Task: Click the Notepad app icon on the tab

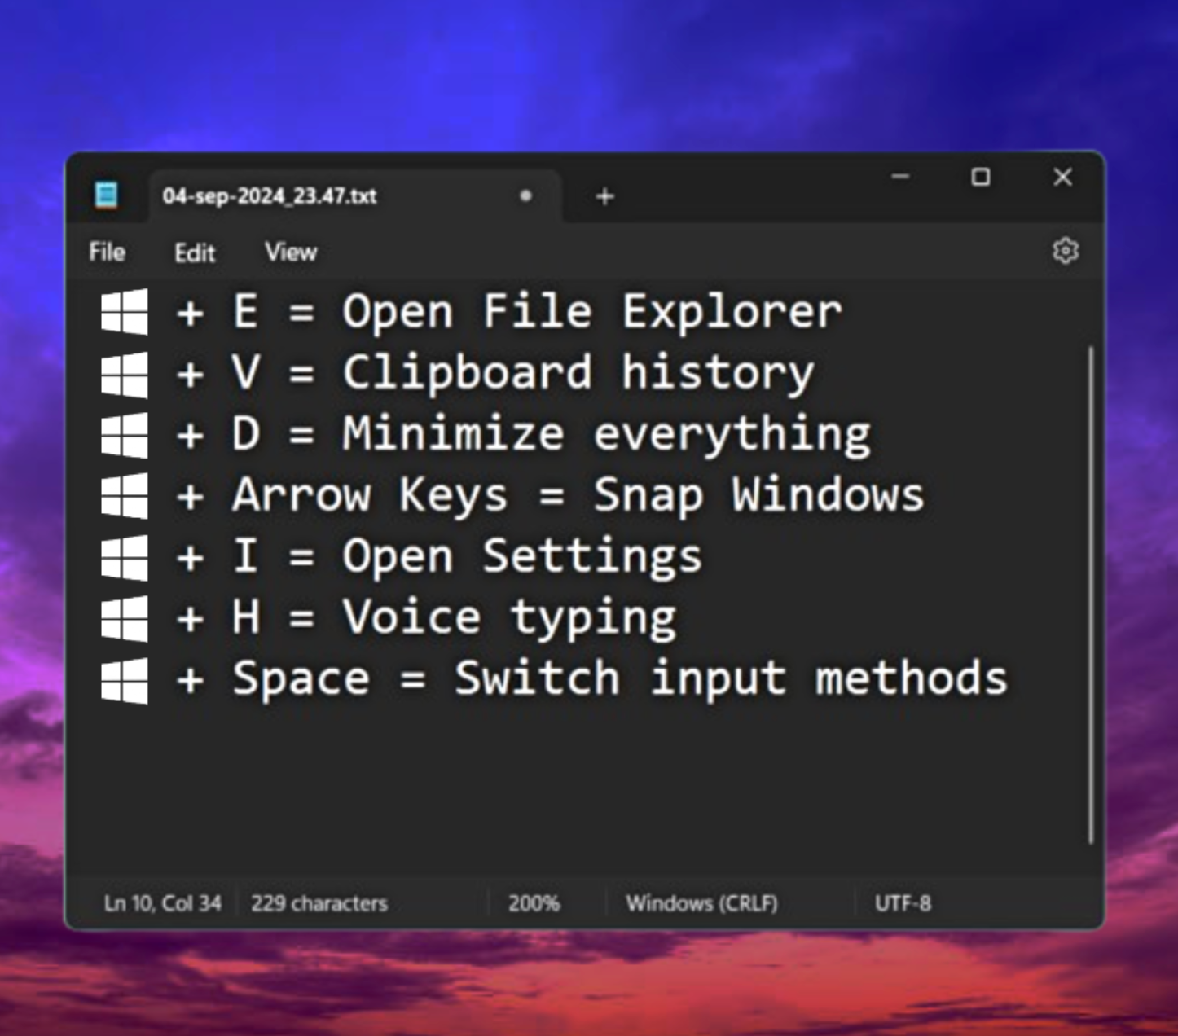Action: pyautogui.click(x=106, y=195)
